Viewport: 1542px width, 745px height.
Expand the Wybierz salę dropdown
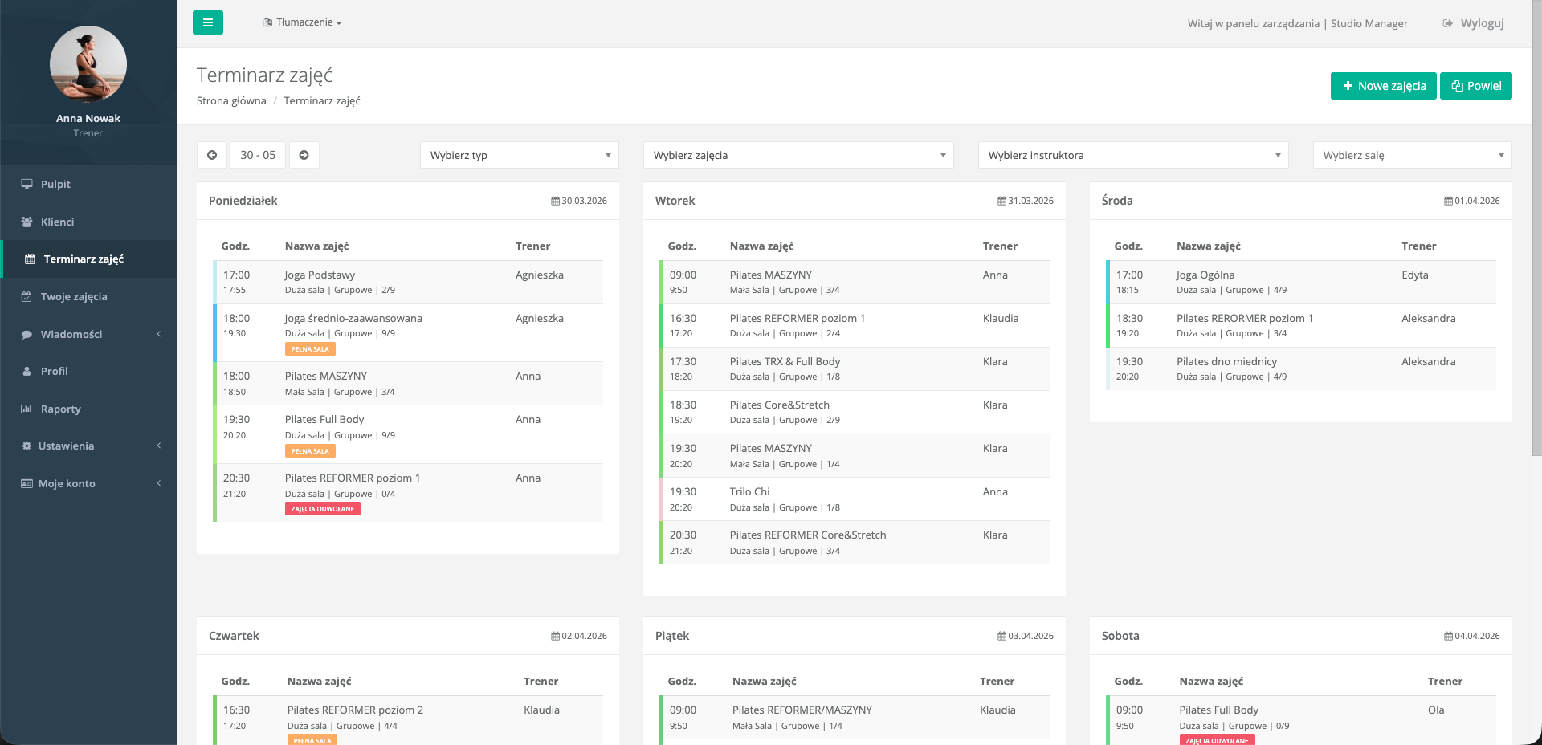click(x=1412, y=155)
